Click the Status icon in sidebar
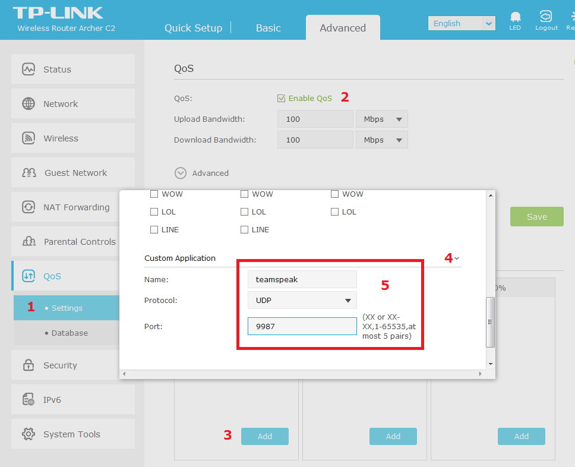This screenshot has height=467, width=575. [x=29, y=70]
